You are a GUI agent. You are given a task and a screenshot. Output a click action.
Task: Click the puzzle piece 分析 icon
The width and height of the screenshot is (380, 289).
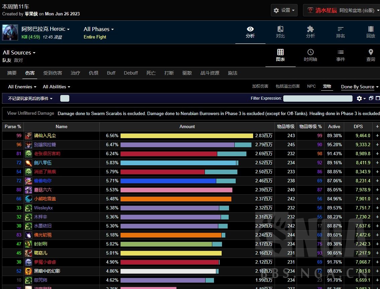point(310,29)
